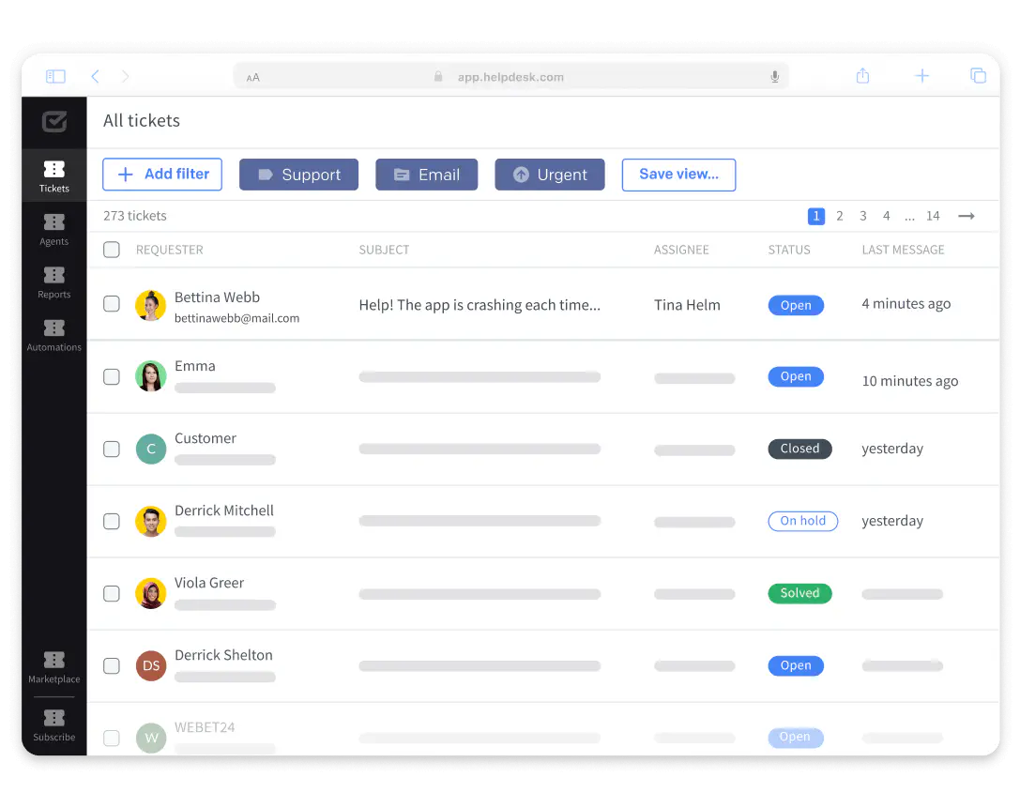1020x808 pixels.
Task: Go to page 2 of tickets
Action: [839, 216]
